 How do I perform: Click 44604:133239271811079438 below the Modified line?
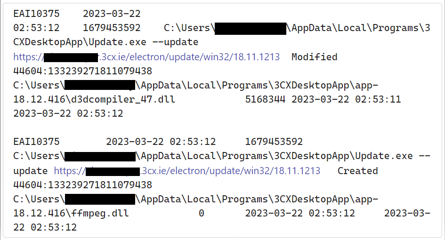[82, 71]
